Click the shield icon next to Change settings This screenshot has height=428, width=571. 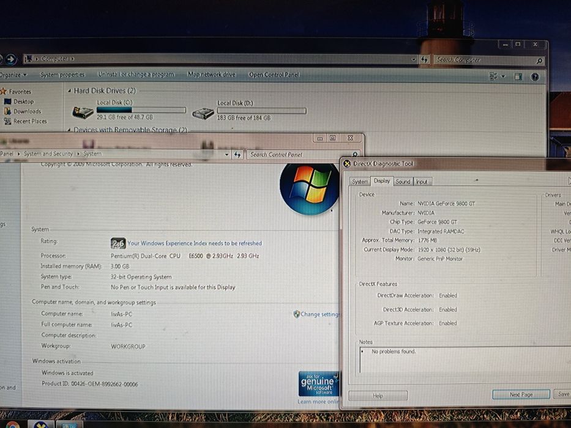pyautogui.click(x=296, y=314)
